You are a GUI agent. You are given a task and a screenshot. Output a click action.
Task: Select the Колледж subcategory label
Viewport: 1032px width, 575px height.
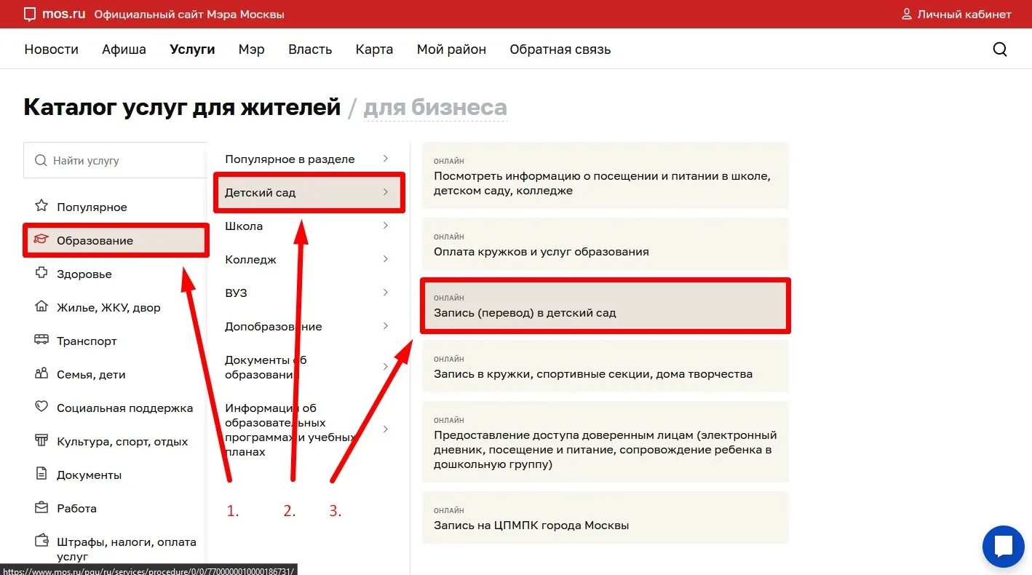click(x=250, y=260)
